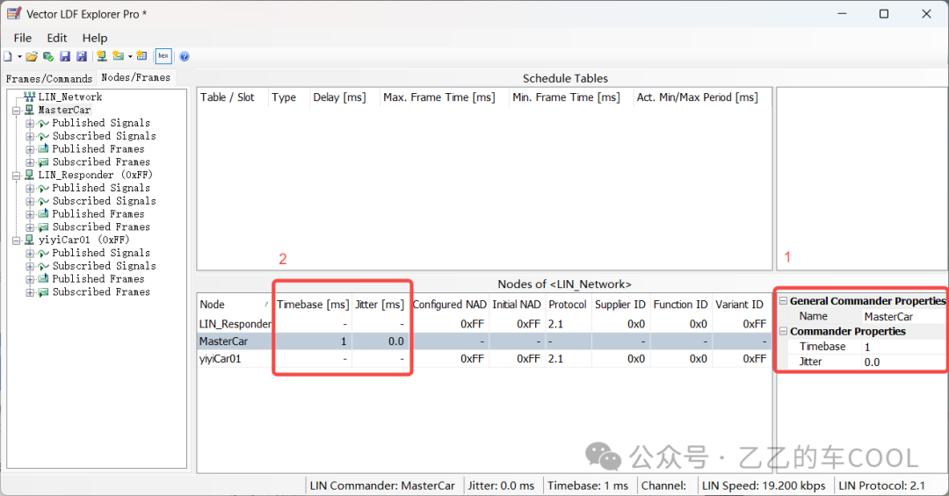This screenshot has height=496, width=949.
Task: Toggle the hex display button
Action: pyautogui.click(x=163, y=56)
